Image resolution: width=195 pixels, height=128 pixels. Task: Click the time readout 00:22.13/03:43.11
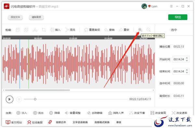pos(140,99)
